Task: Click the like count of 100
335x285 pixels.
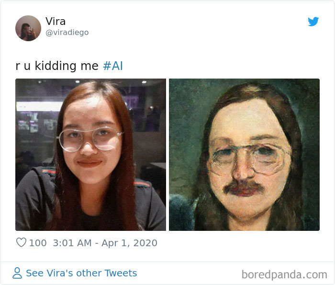Action: click(x=38, y=243)
